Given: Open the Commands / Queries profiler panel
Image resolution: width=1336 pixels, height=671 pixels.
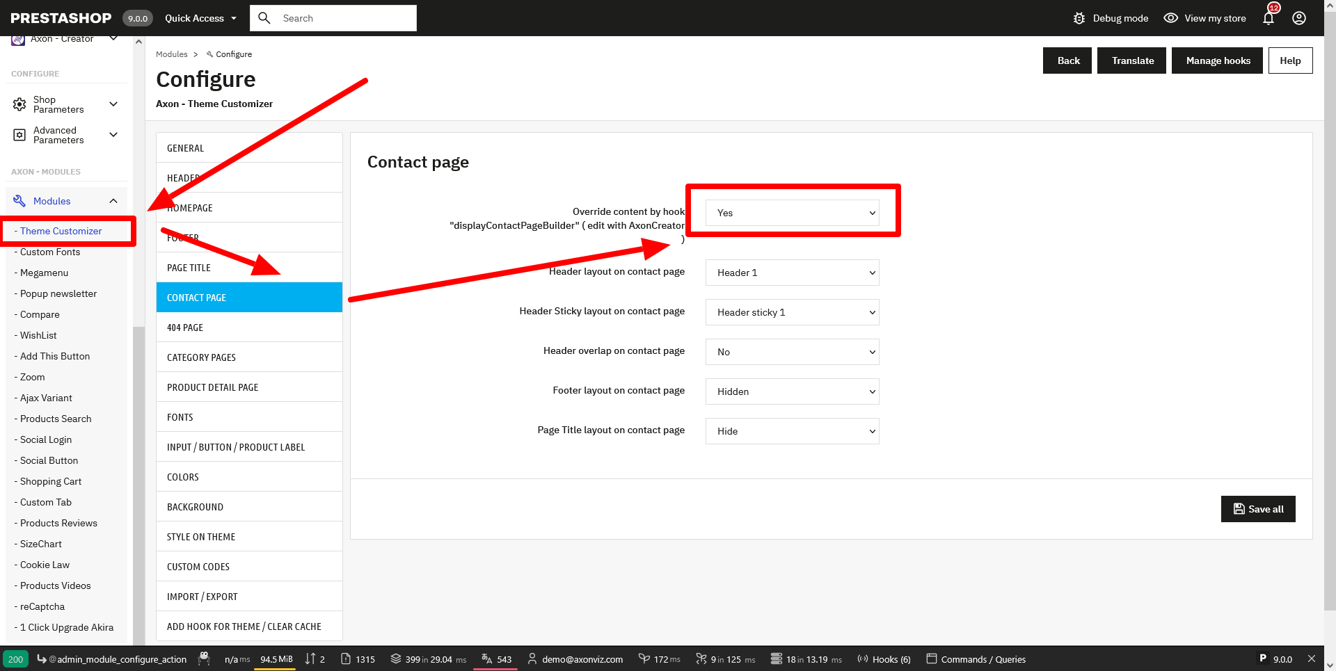Looking at the screenshot, I should (x=976, y=659).
